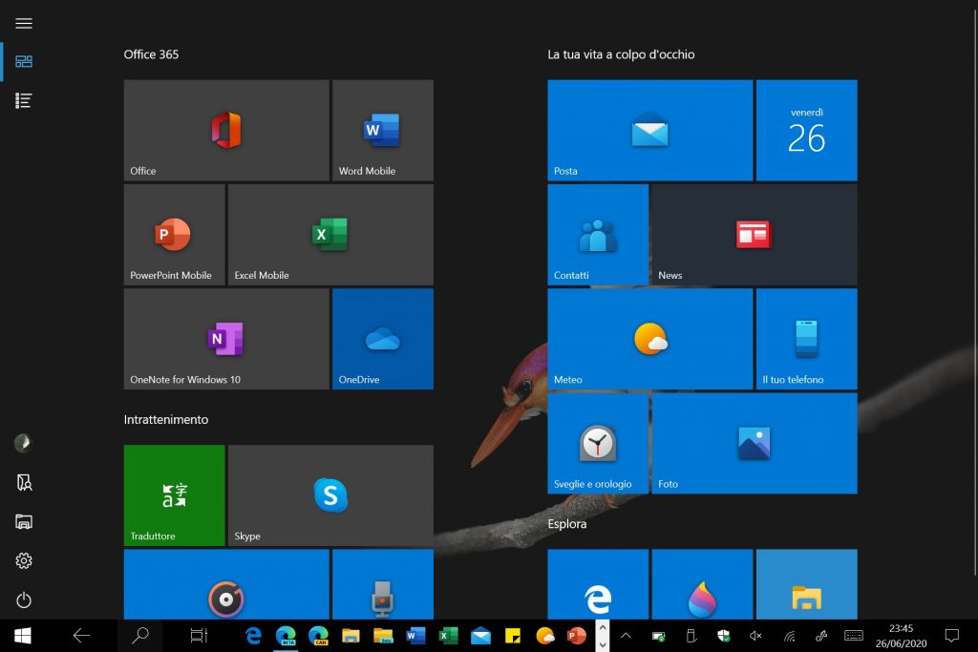The image size is (978, 652).
Task: Open the calendar tile showing venerdì 26
Action: pos(806,130)
